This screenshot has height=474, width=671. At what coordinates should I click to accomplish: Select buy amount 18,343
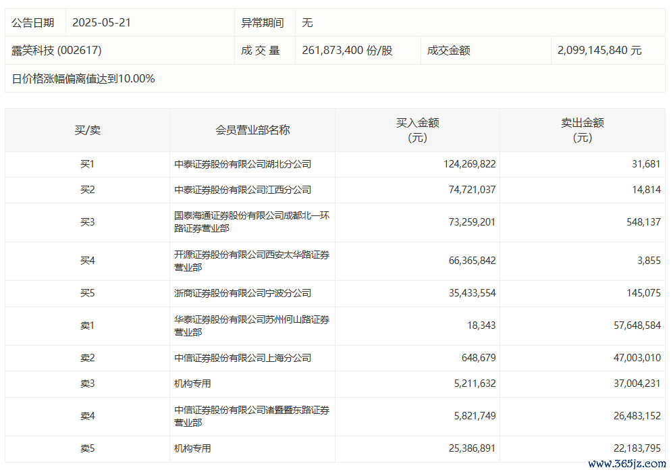click(481, 326)
